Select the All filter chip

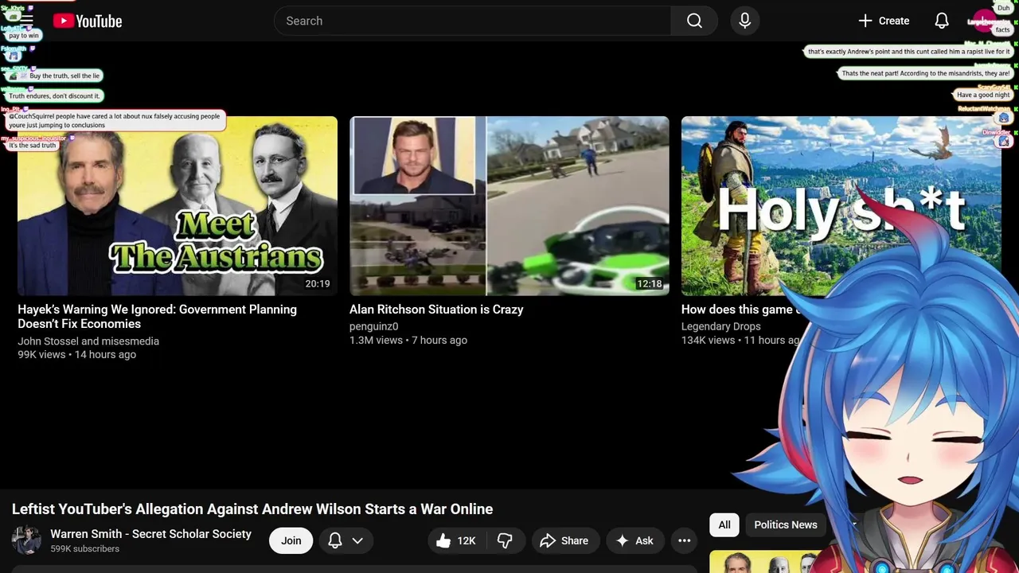pos(724,524)
